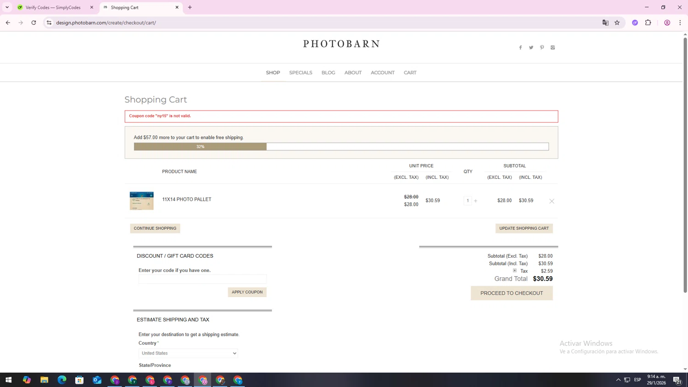Open Copilot from the taskbar

point(27,380)
